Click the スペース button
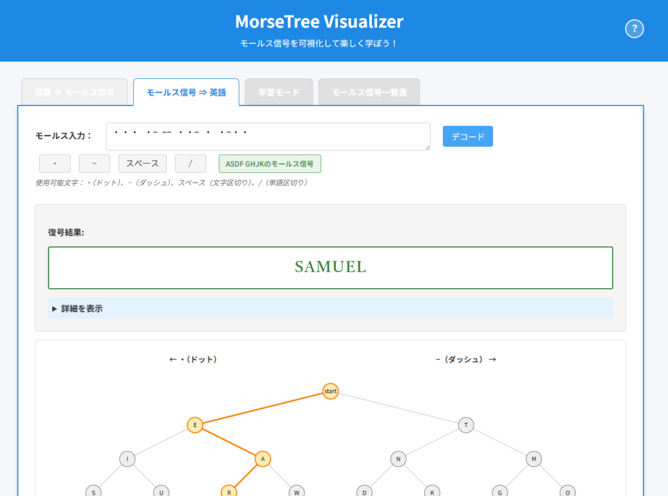This screenshot has width=668, height=496. point(142,164)
